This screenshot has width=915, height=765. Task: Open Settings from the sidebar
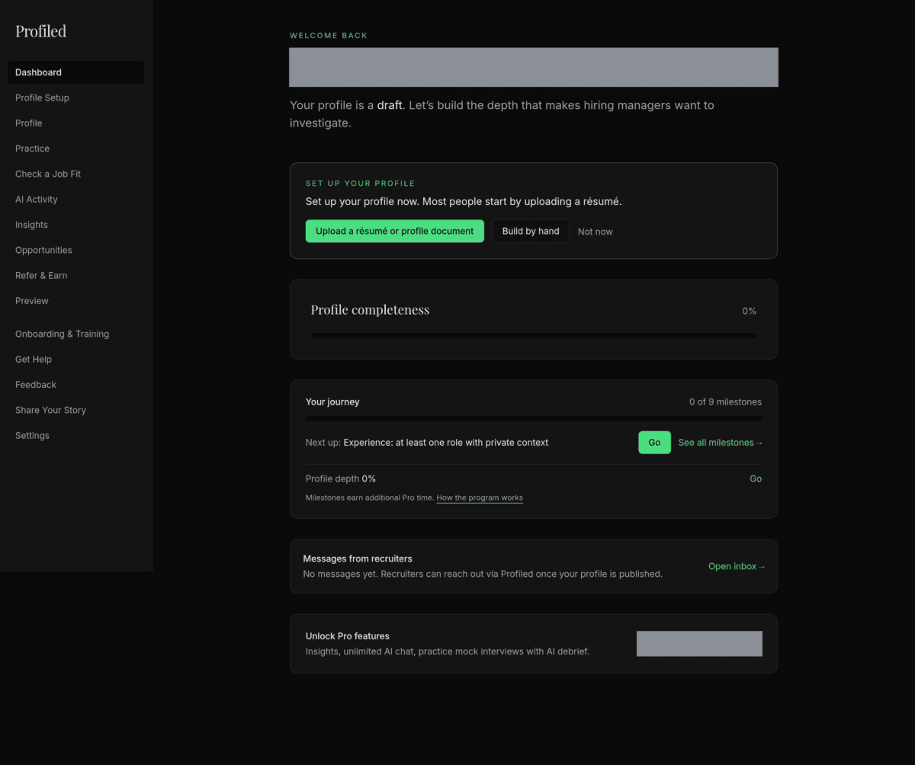coord(75,435)
